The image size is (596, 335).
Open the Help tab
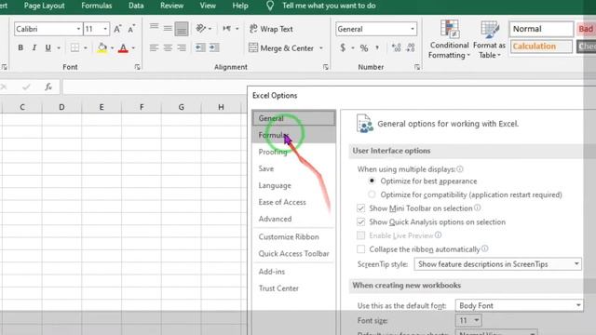tap(240, 6)
